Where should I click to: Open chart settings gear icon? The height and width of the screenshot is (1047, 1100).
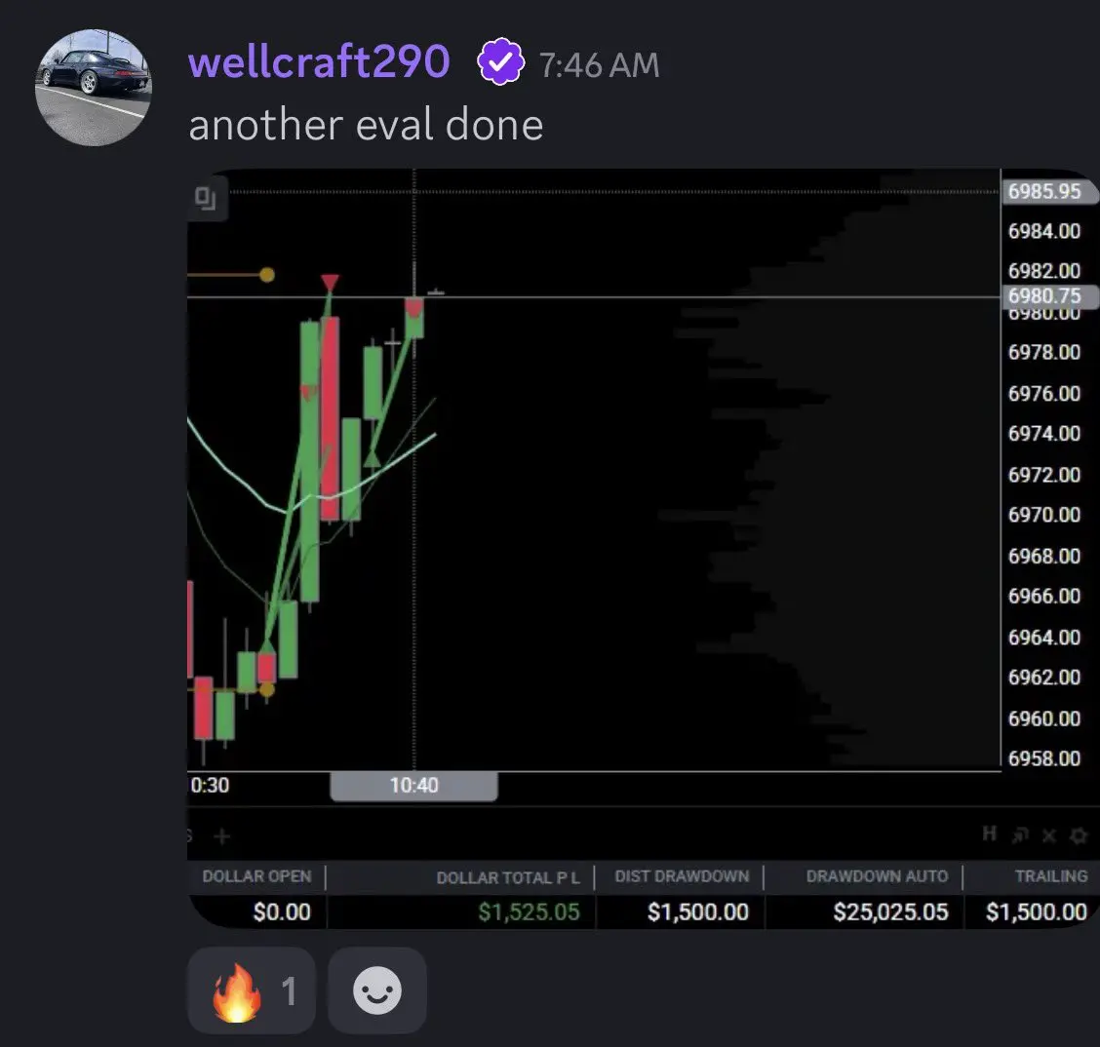(x=1079, y=834)
